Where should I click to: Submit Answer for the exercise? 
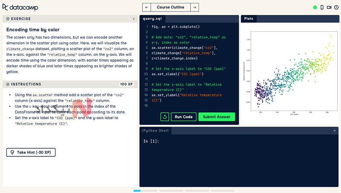[217, 117]
